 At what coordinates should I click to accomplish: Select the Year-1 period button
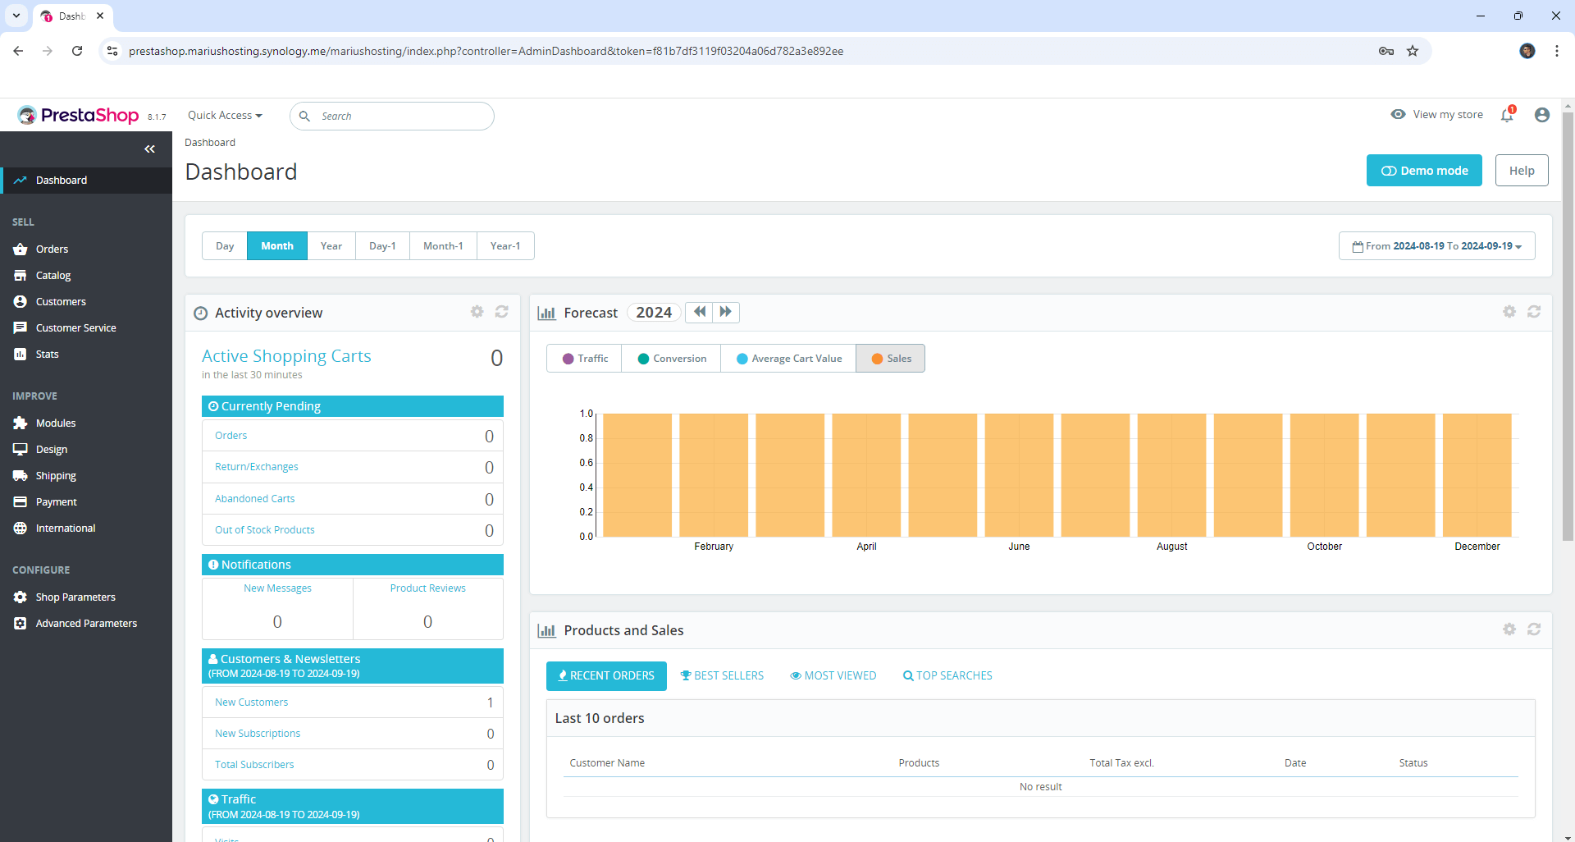pyautogui.click(x=505, y=246)
